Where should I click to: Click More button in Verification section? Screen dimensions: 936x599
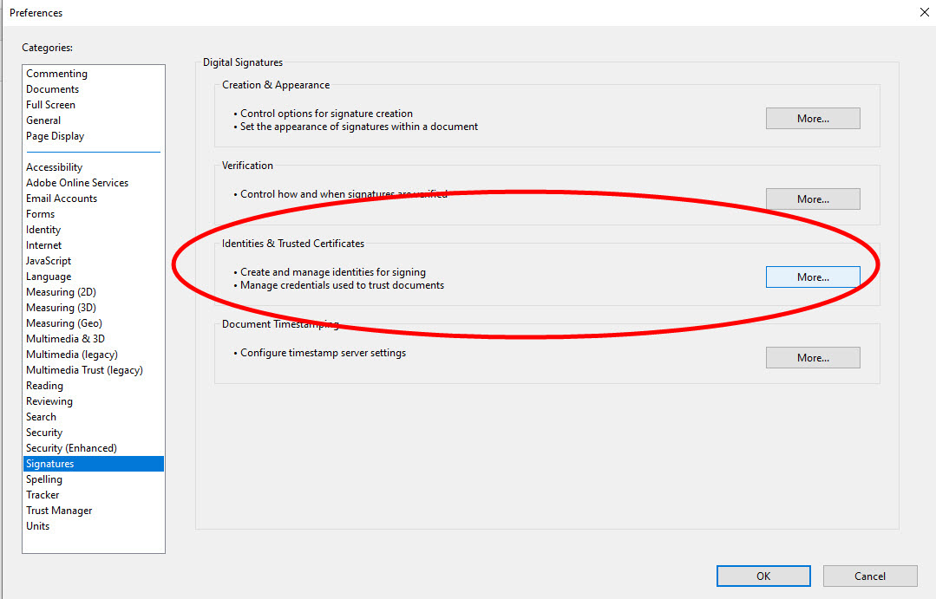coord(812,199)
